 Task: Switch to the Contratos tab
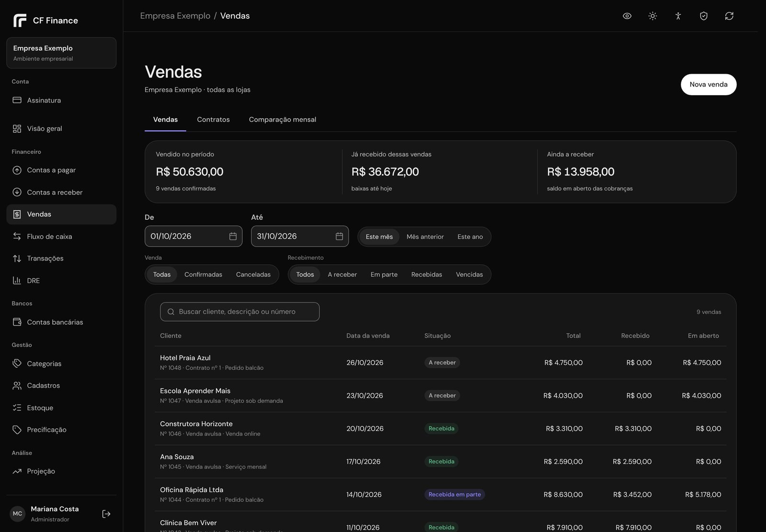tap(214, 119)
